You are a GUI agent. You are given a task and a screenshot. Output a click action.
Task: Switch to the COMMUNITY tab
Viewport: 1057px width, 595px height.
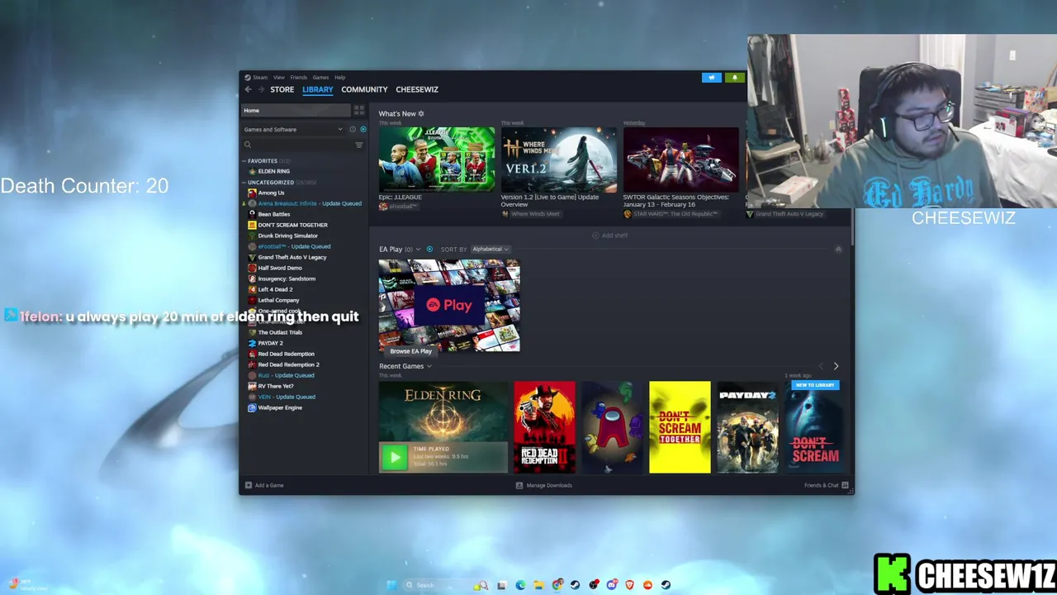point(364,89)
